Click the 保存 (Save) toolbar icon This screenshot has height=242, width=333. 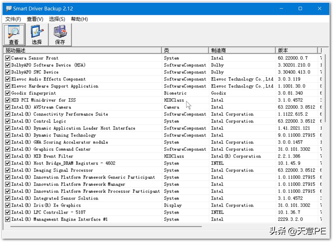60,35
